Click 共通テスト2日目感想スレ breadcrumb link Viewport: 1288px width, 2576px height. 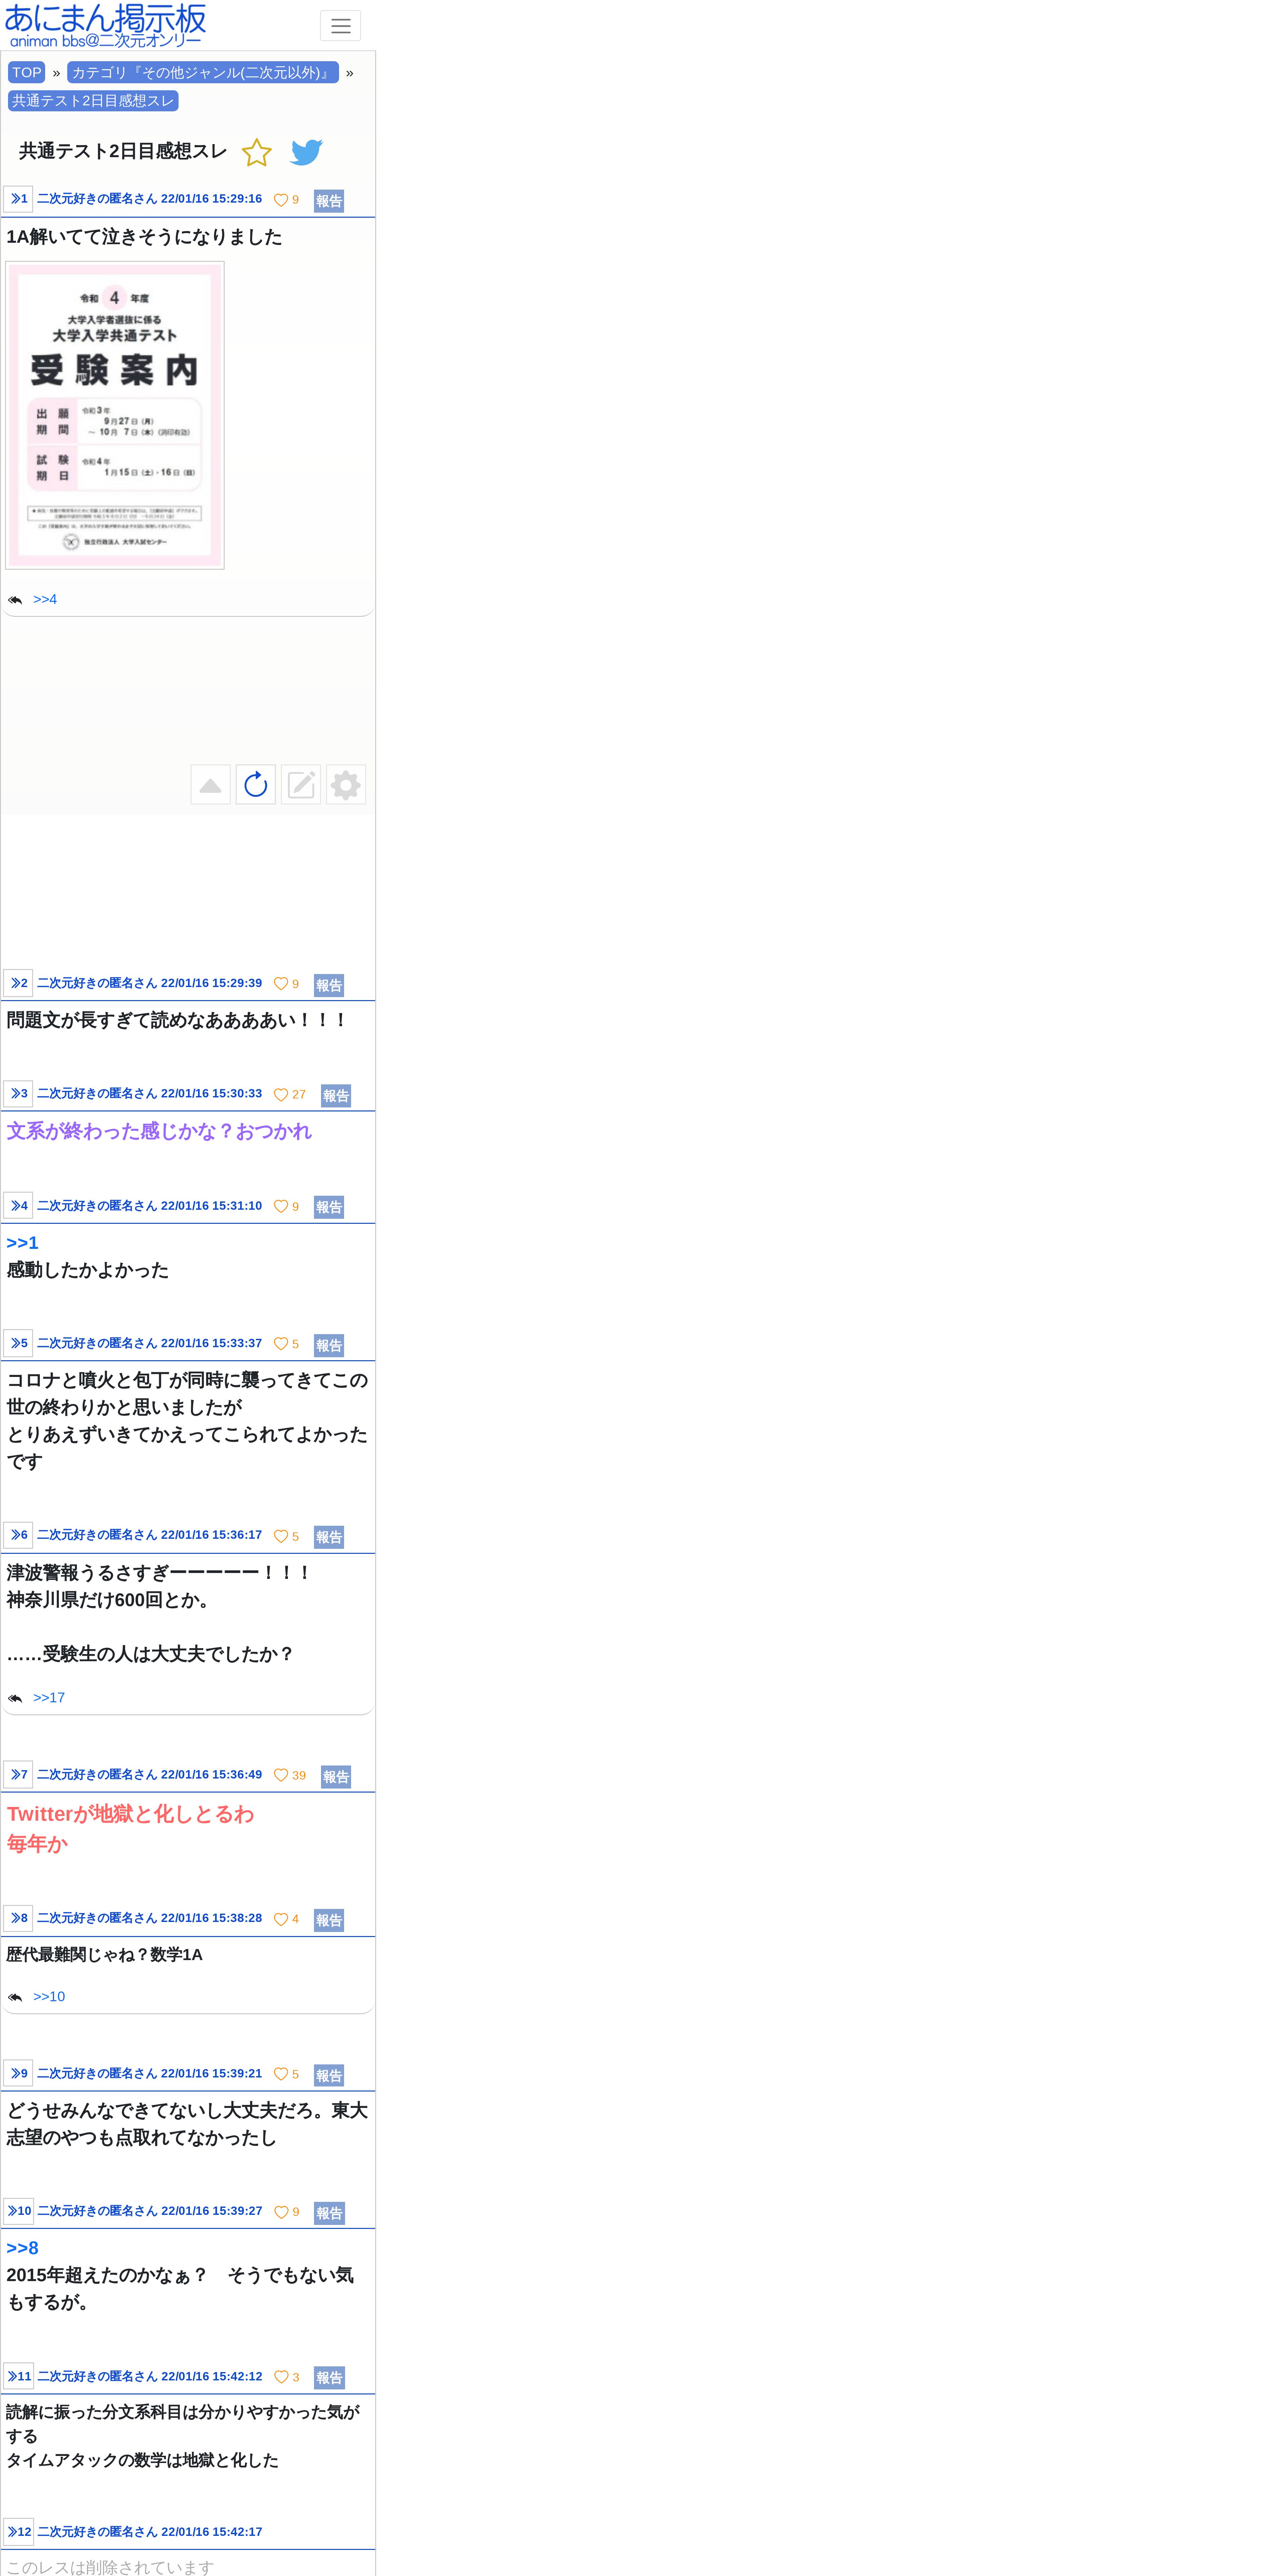93,101
